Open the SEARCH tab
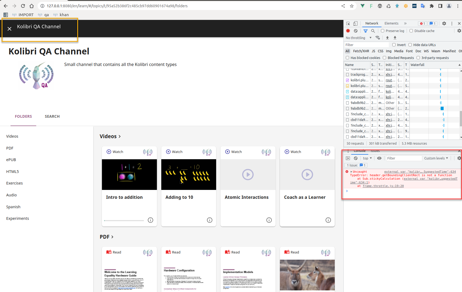 (x=52, y=116)
